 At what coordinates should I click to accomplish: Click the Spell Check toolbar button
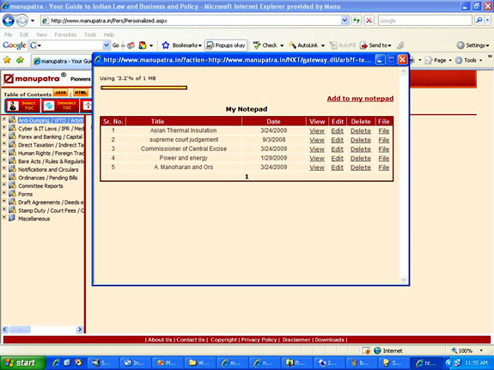tap(268, 45)
